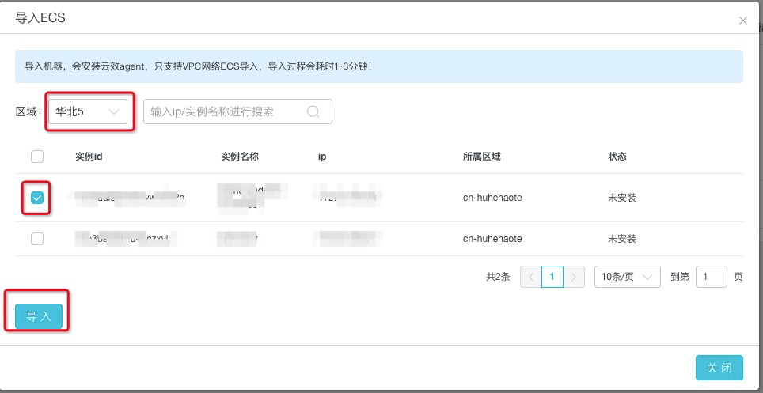
Task: Click the ip column header
Action: [322, 157]
